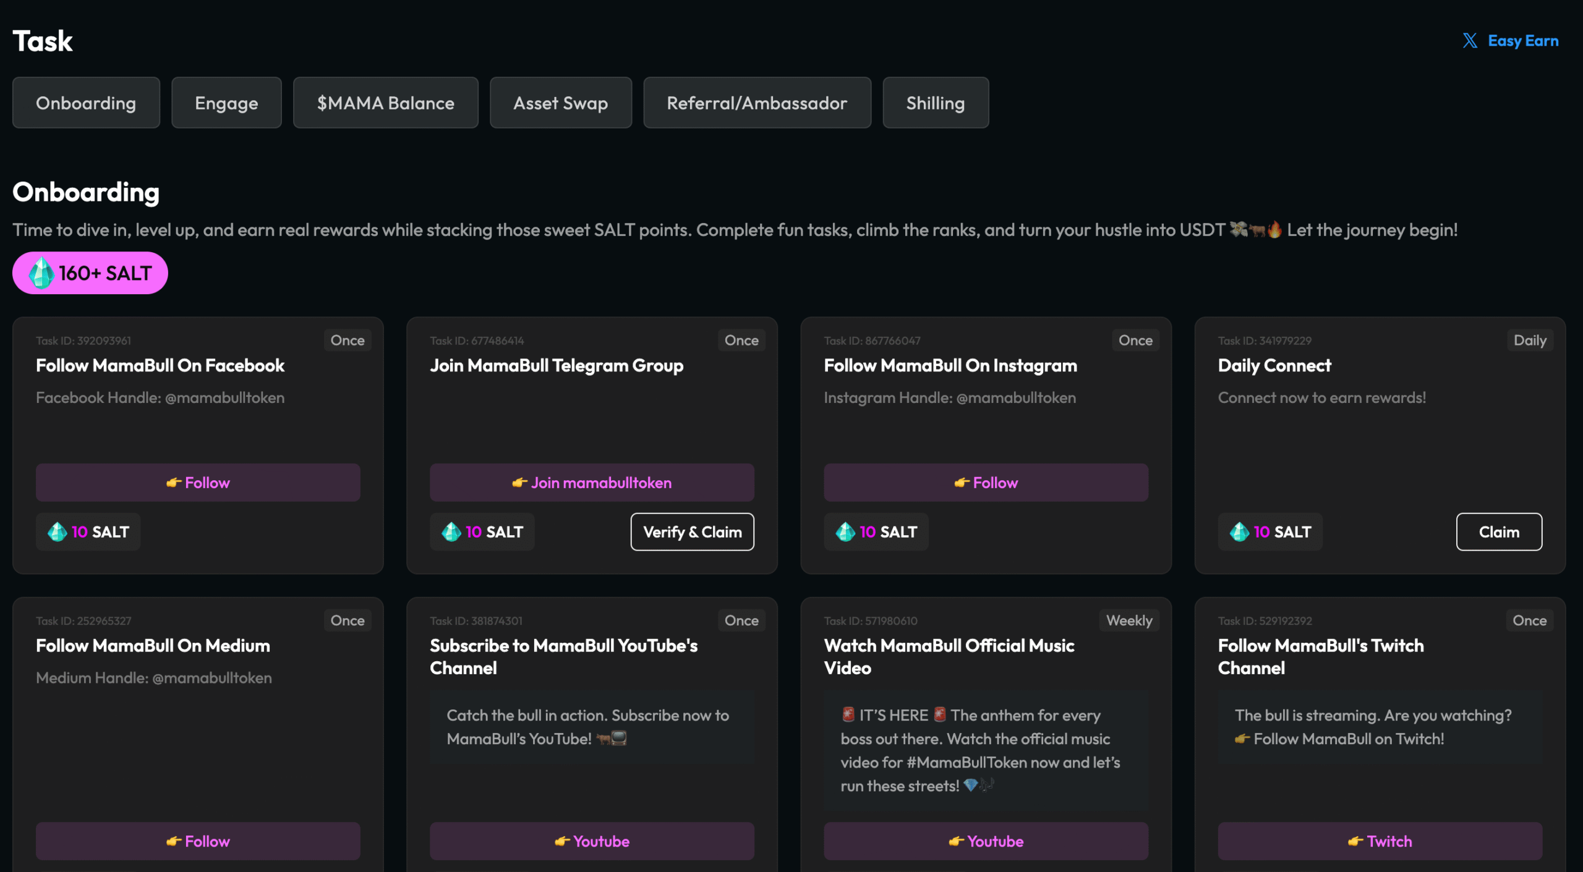Switch to the Shilling tab

click(x=935, y=103)
